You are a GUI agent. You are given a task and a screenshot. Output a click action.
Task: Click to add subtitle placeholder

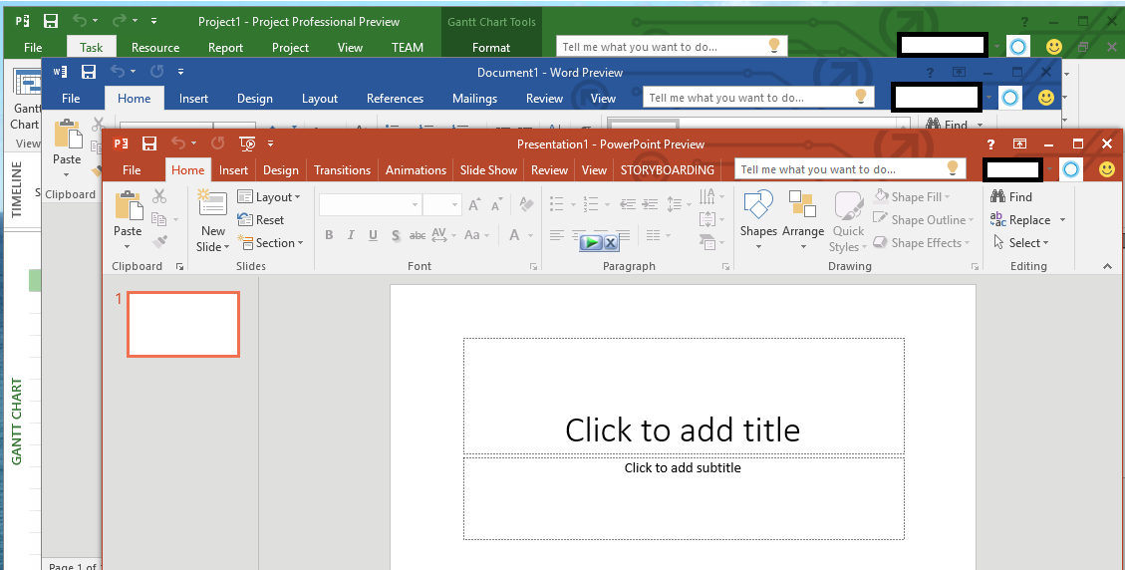point(683,498)
